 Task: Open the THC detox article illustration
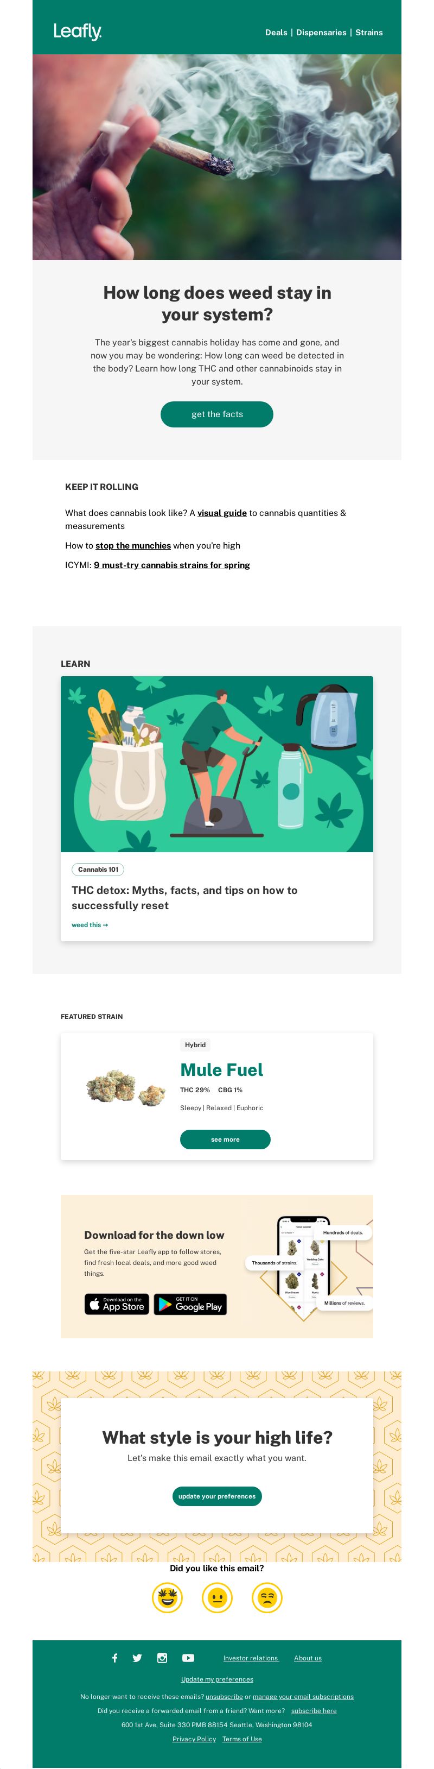[216, 764]
